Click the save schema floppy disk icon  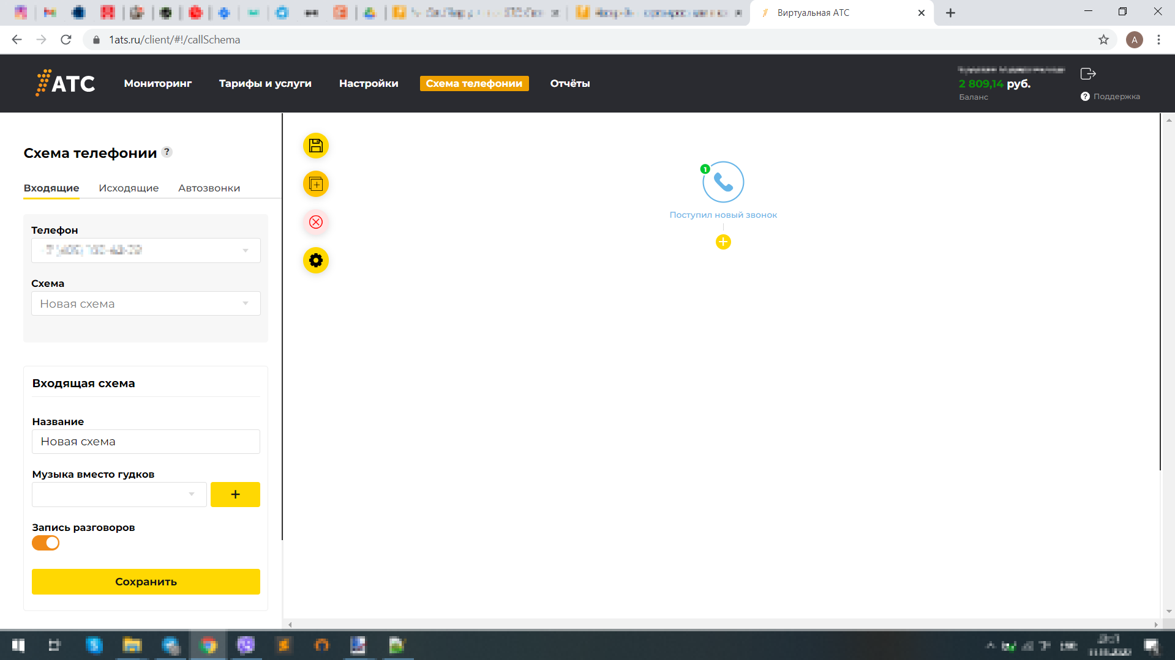(316, 146)
